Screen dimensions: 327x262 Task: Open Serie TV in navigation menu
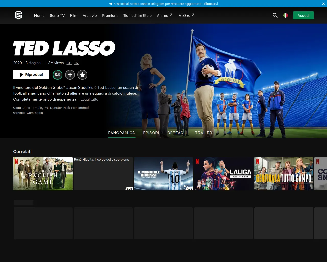coord(57,15)
